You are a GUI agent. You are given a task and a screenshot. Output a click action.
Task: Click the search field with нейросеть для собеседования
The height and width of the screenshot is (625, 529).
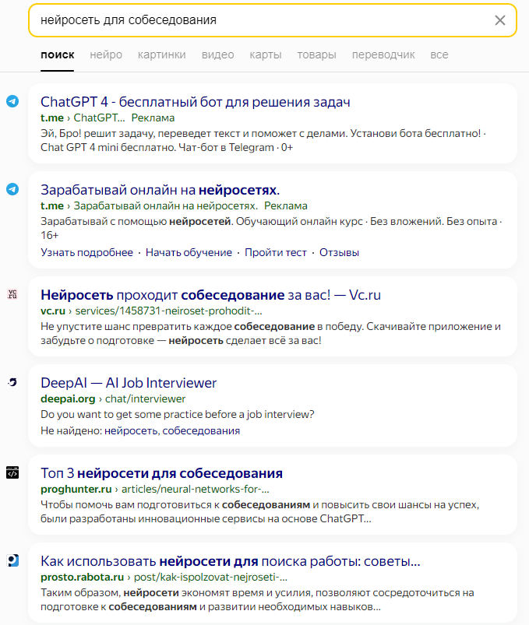[273, 20]
